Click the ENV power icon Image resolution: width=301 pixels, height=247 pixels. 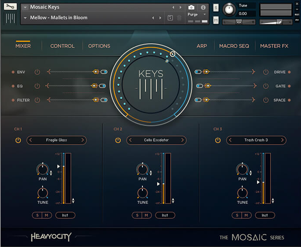(37, 72)
